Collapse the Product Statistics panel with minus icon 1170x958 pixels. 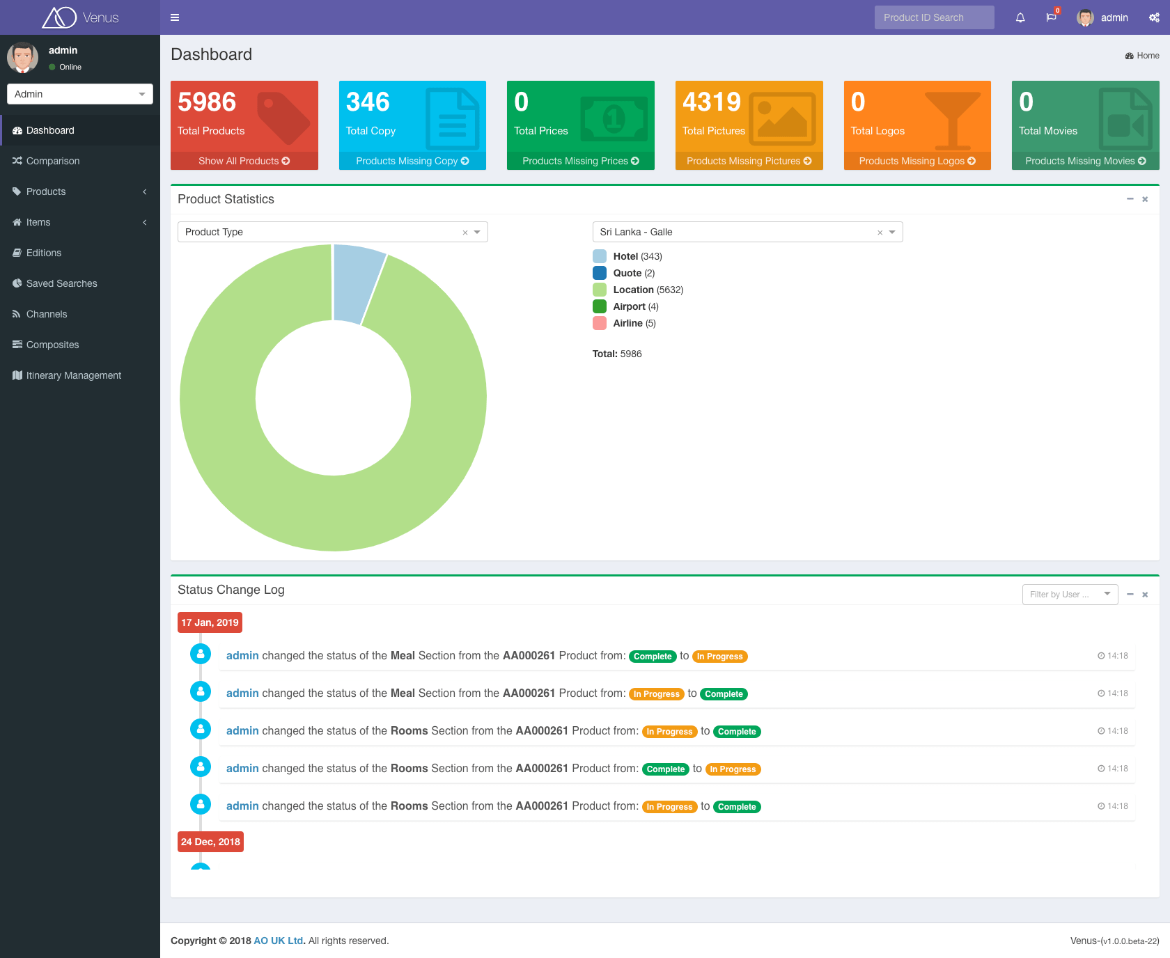click(1130, 199)
